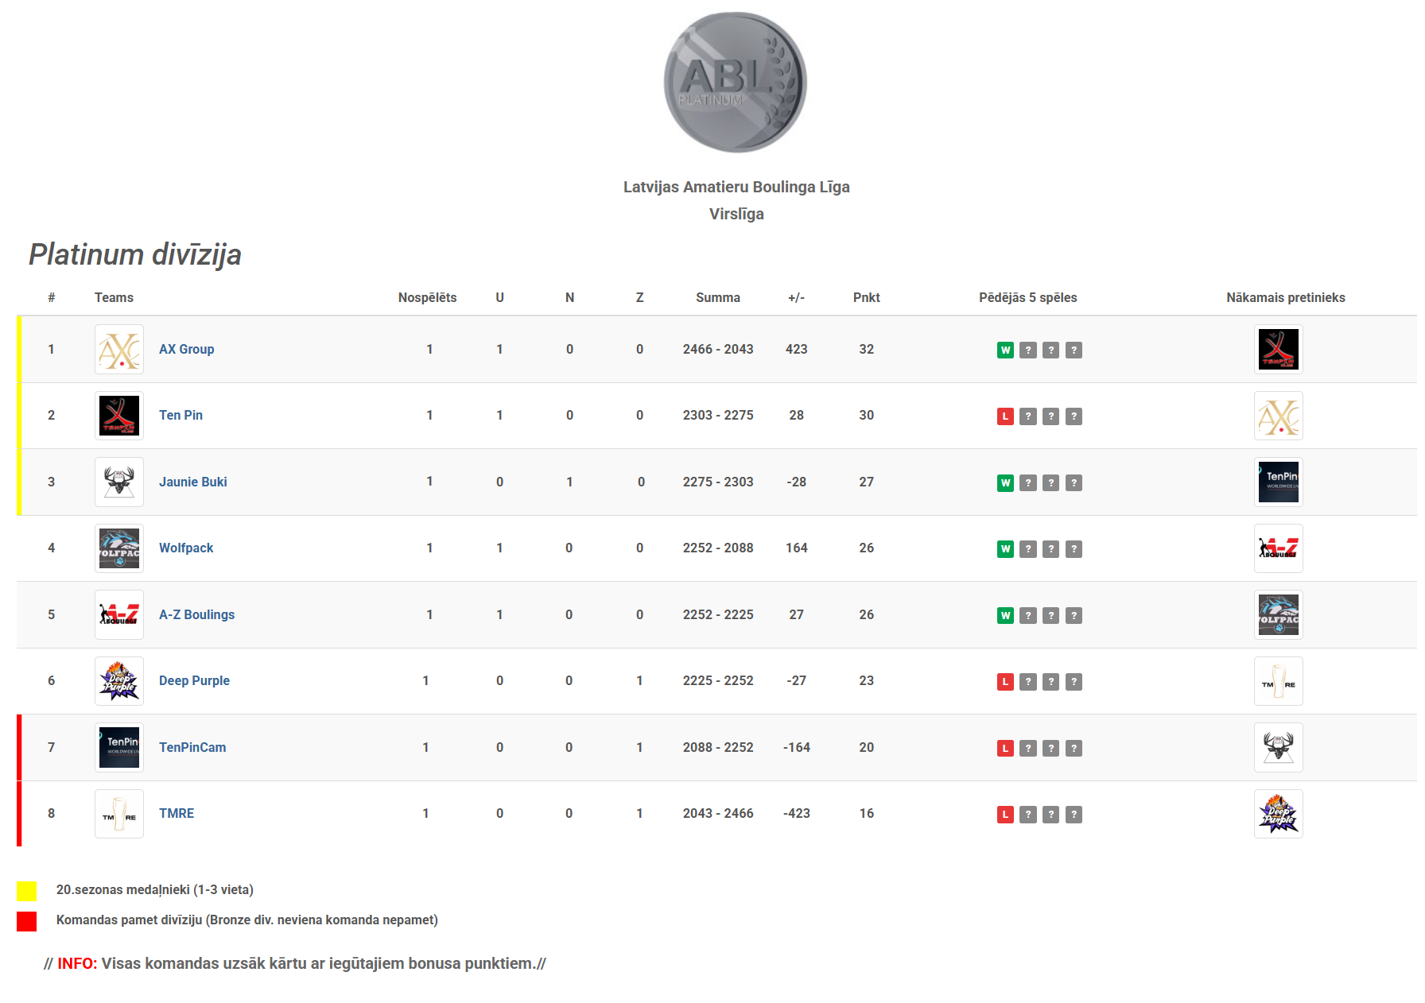Click the Ten Pin team logo in Teams column

point(119,416)
